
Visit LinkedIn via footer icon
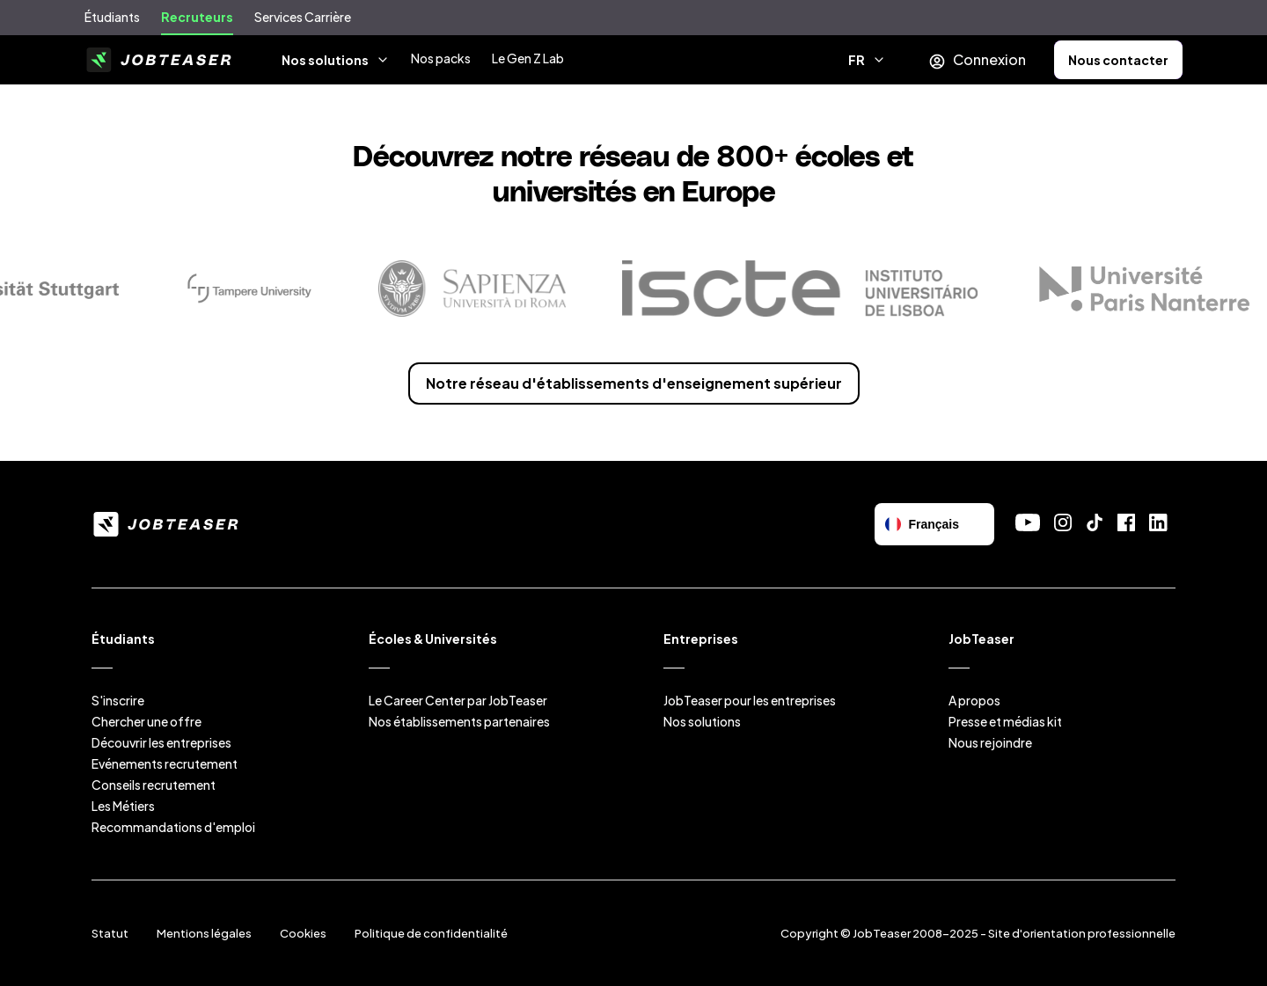click(1158, 522)
